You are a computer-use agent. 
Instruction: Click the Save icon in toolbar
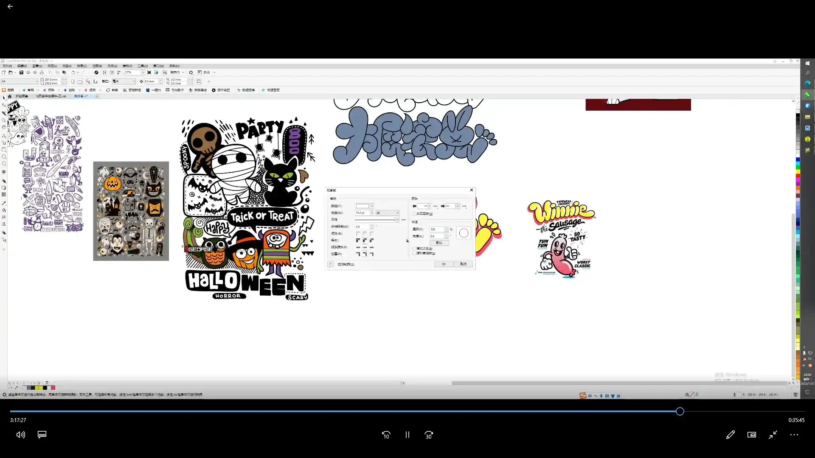coord(21,73)
